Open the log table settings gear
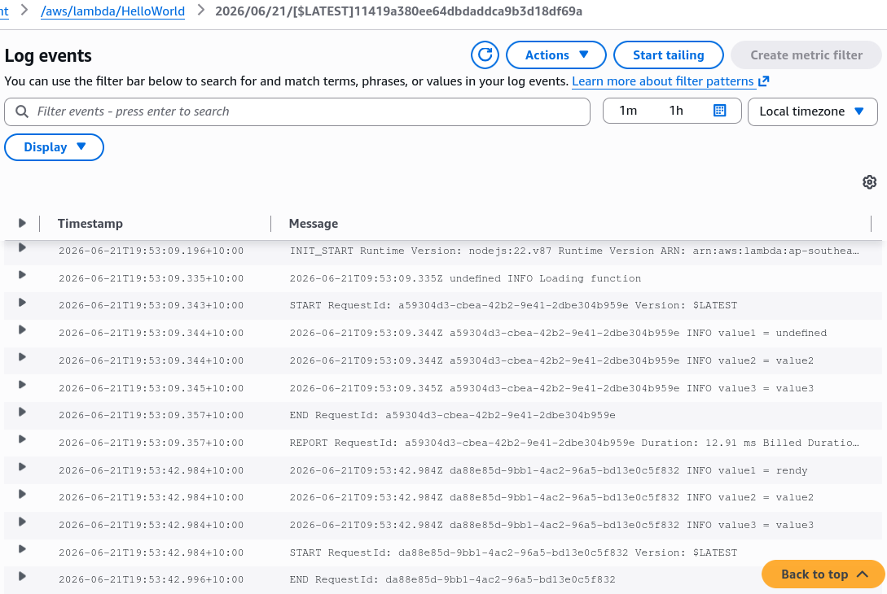Image resolution: width=887 pixels, height=594 pixels. [869, 182]
